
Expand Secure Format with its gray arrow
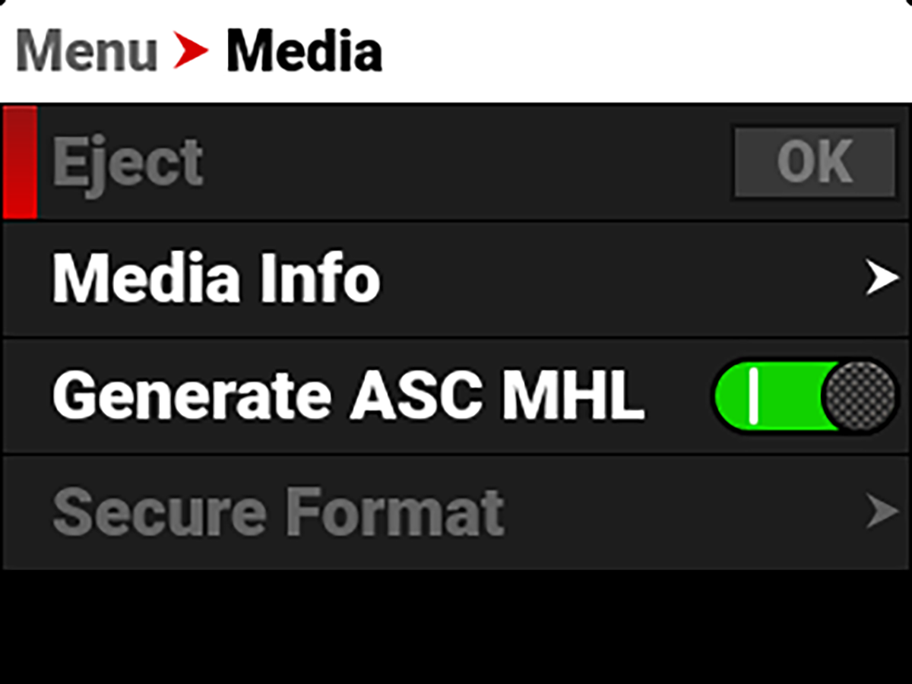pyautogui.click(x=883, y=513)
